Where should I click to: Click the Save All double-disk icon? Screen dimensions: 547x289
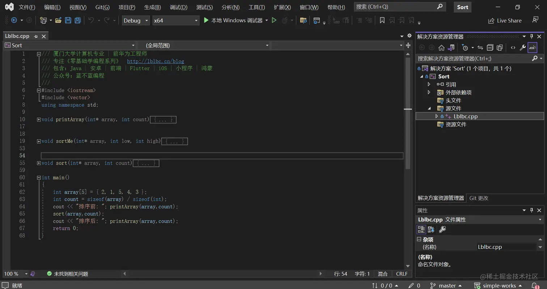pos(77,21)
